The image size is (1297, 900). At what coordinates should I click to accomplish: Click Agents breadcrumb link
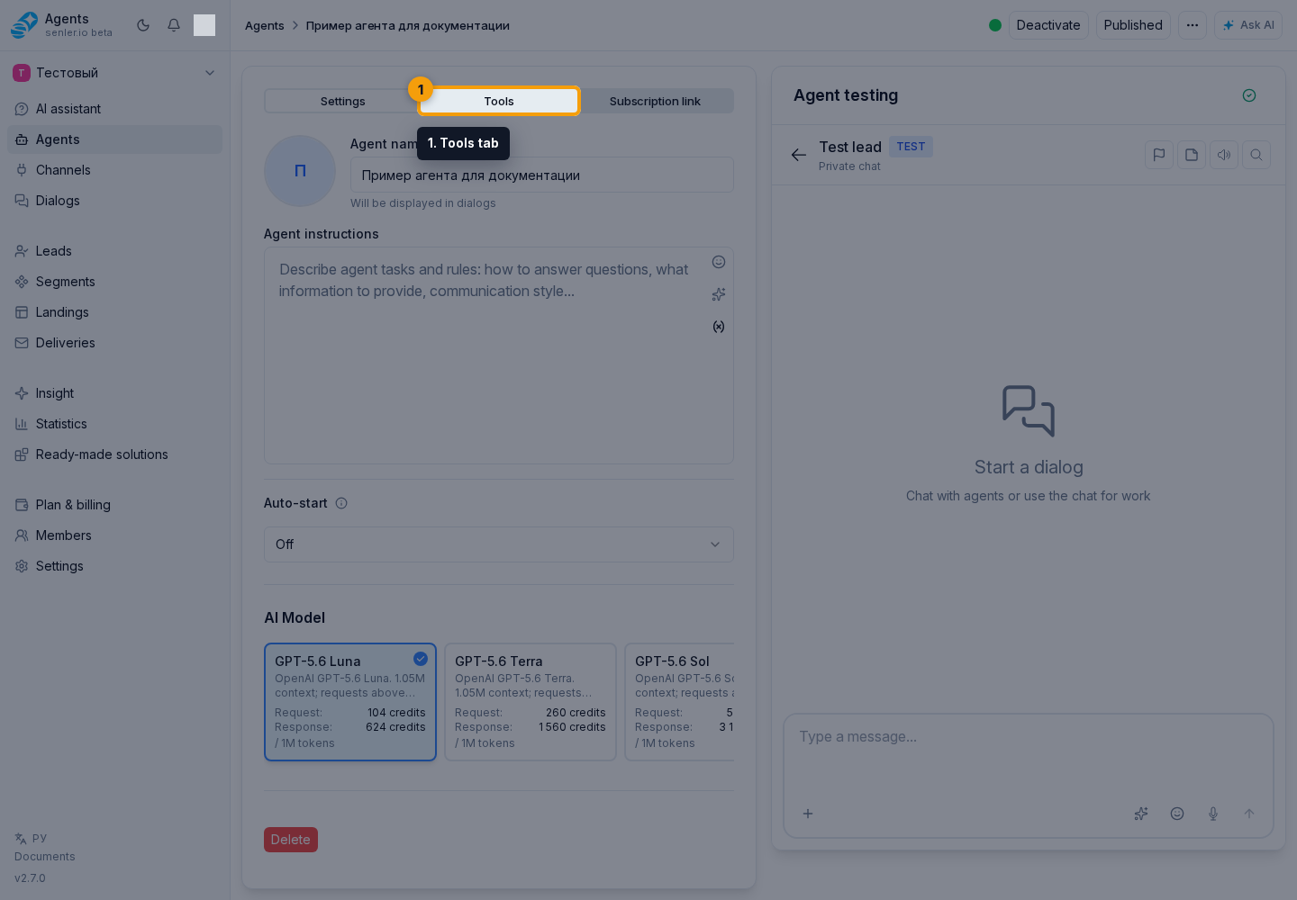point(264,25)
